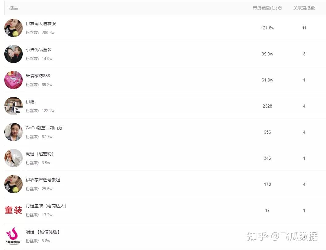Open avatar of 伊衣每天送衣服

13,28
